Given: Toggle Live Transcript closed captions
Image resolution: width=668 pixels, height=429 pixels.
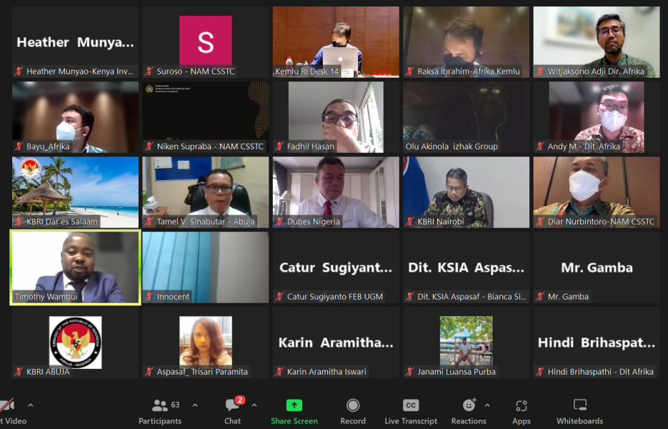Looking at the screenshot, I should coord(411,411).
